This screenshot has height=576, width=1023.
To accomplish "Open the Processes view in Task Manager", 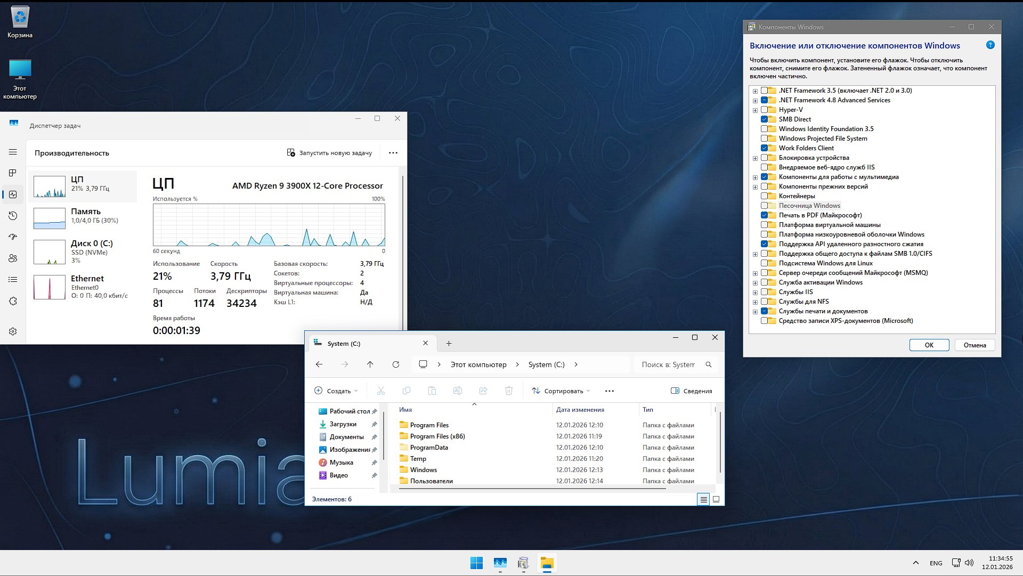I will pos(13,173).
